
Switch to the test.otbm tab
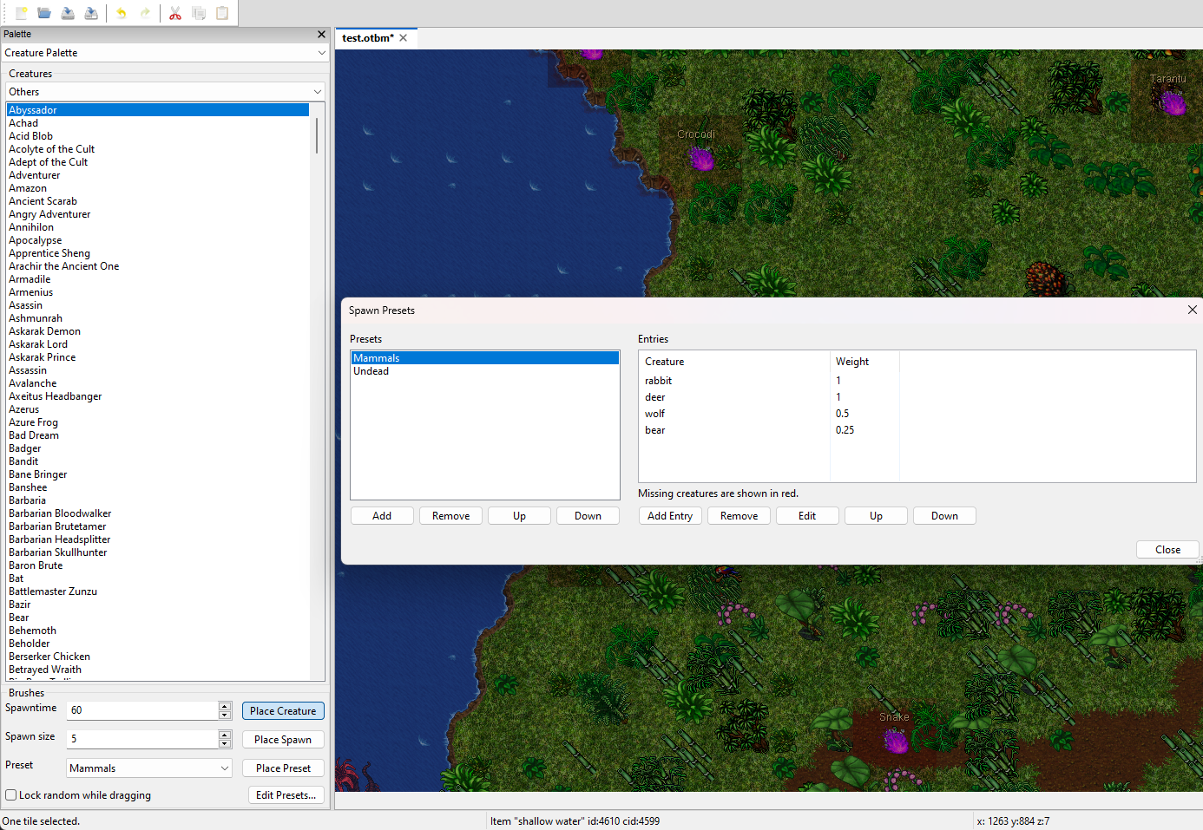pos(367,38)
